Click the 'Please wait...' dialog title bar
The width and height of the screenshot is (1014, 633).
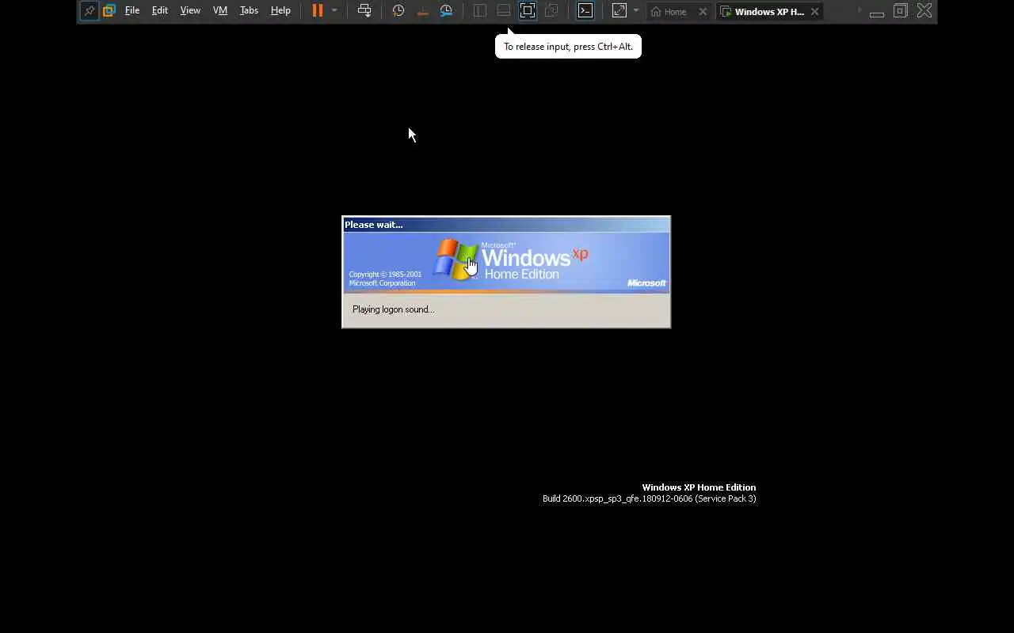[506, 225]
